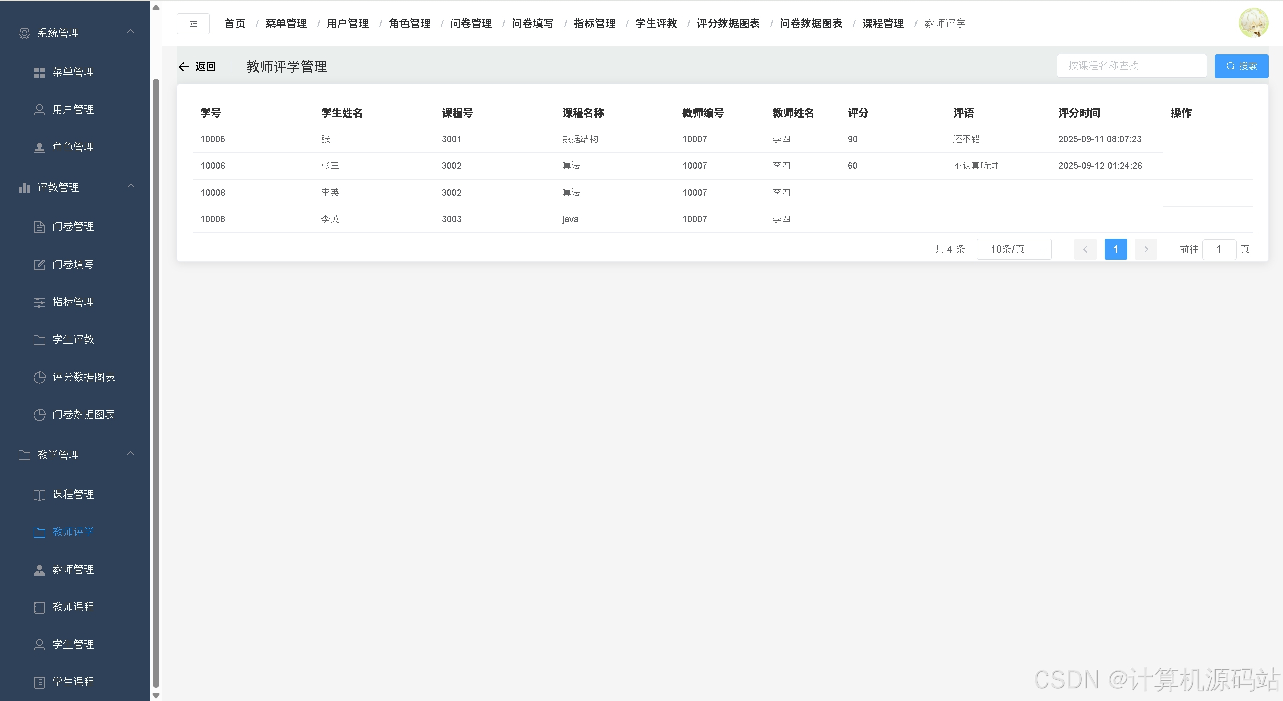The width and height of the screenshot is (1283, 701).
Task: Click the 课程管理 book icon
Action: point(39,495)
